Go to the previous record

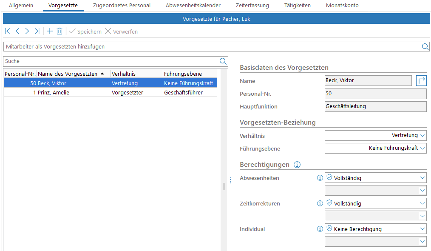pos(17,31)
